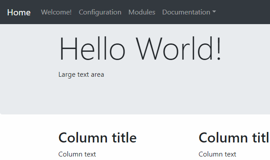Click the Hello World! heading

[x=140, y=48]
